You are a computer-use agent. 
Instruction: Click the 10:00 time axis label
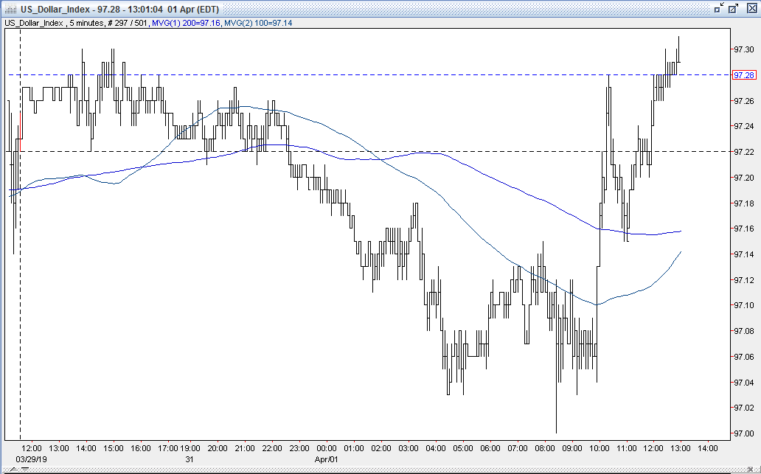click(600, 448)
